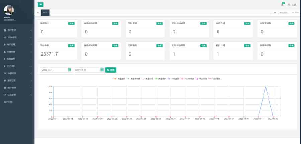Click icon of first sidebar item 用户管理
This screenshot has width=301, height=144.
(5, 30)
